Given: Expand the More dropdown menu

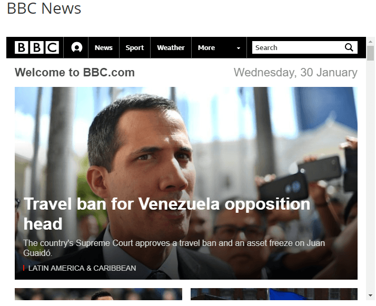Looking at the screenshot, I should pyautogui.click(x=219, y=47).
